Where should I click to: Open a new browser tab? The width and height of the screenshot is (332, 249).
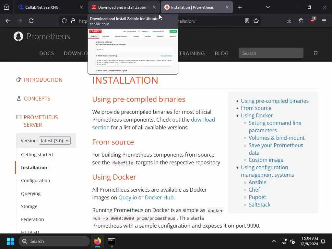point(240,7)
